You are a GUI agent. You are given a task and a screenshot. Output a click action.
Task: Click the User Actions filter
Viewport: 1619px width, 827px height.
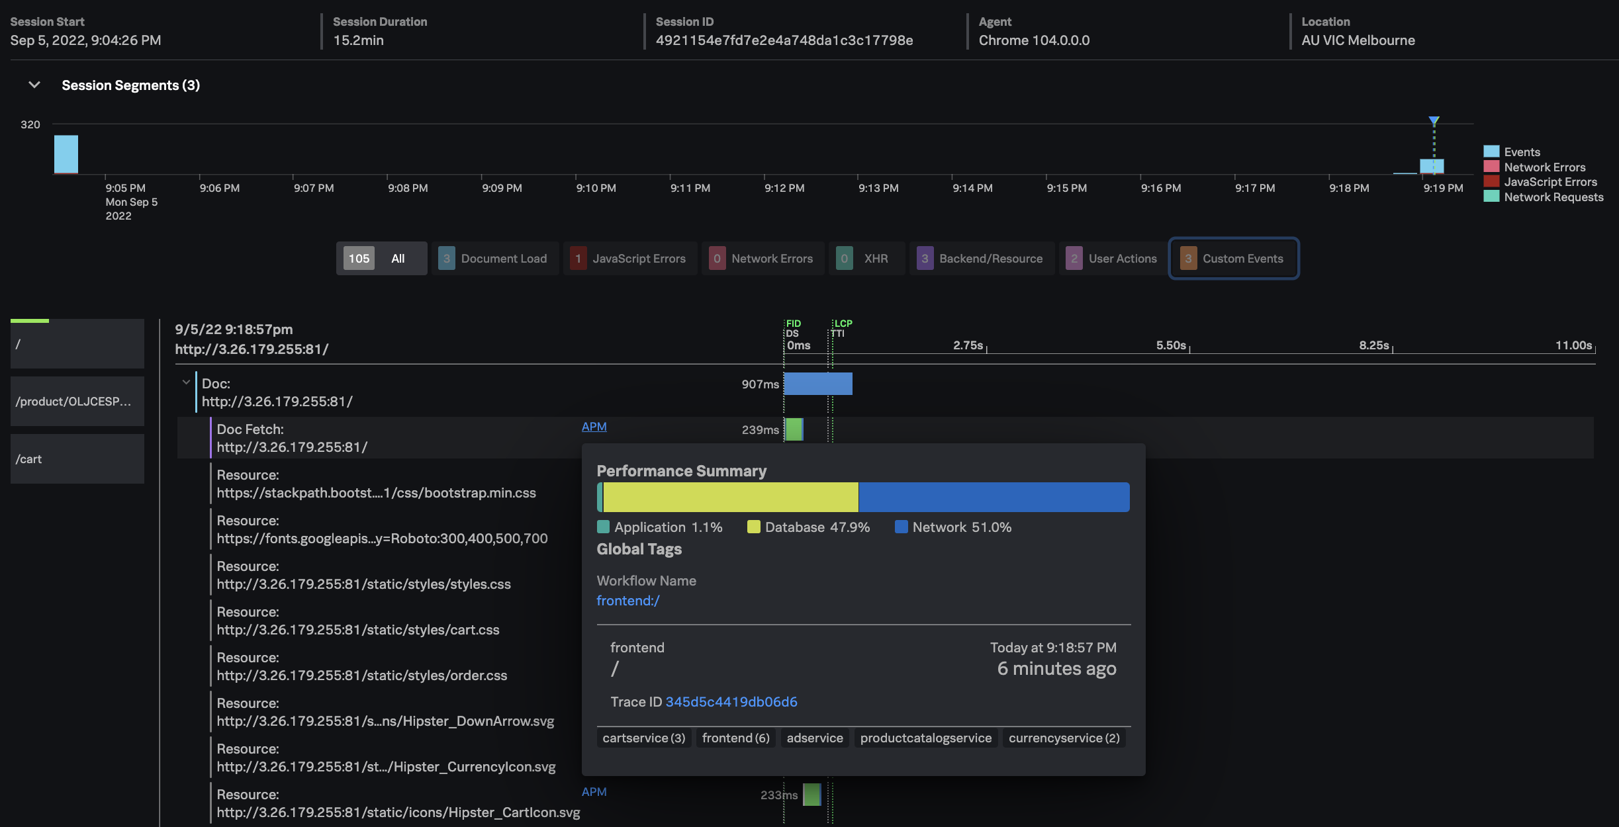(x=1113, y=258)
